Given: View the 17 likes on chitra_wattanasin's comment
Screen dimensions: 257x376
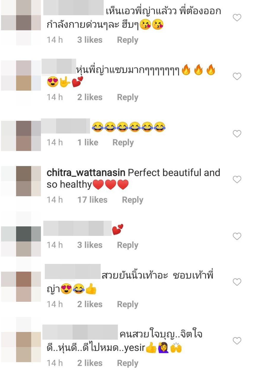Looking at the screenshot, I should point(93,200).
